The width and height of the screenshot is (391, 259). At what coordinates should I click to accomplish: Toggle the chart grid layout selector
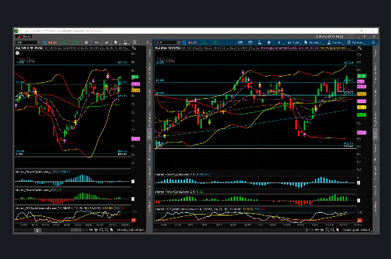click(x=350, y=36)
